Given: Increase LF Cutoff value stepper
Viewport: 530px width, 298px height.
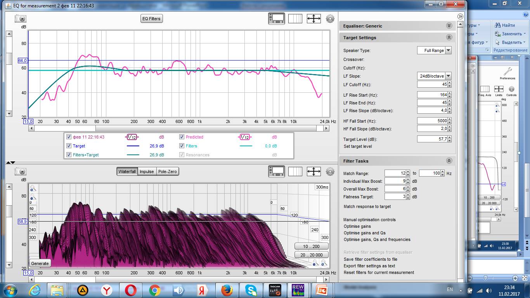Looking at the screenshot, I should pos(450,83).
